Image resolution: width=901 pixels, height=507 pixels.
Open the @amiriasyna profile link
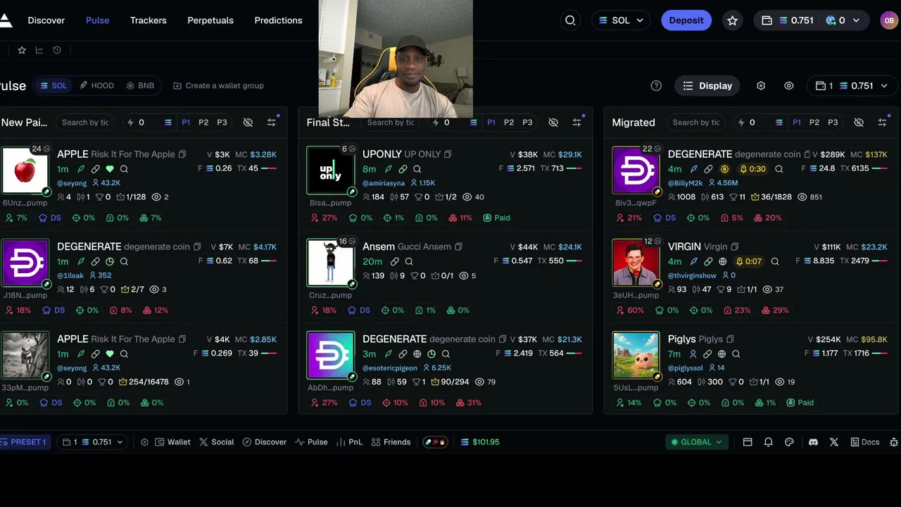[x=384, y=183]
